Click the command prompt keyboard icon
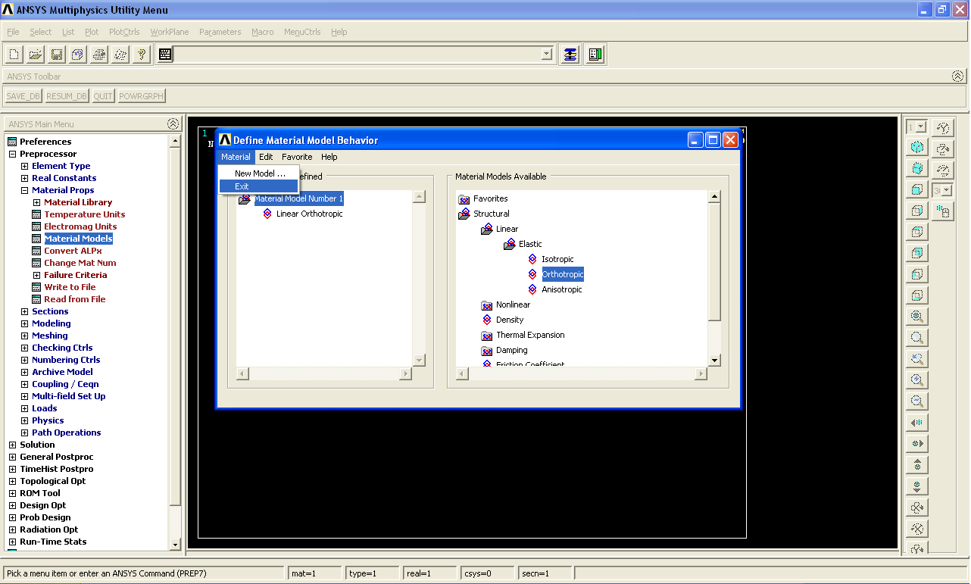The height and width of the screenshot is (584, 971). 165,55
